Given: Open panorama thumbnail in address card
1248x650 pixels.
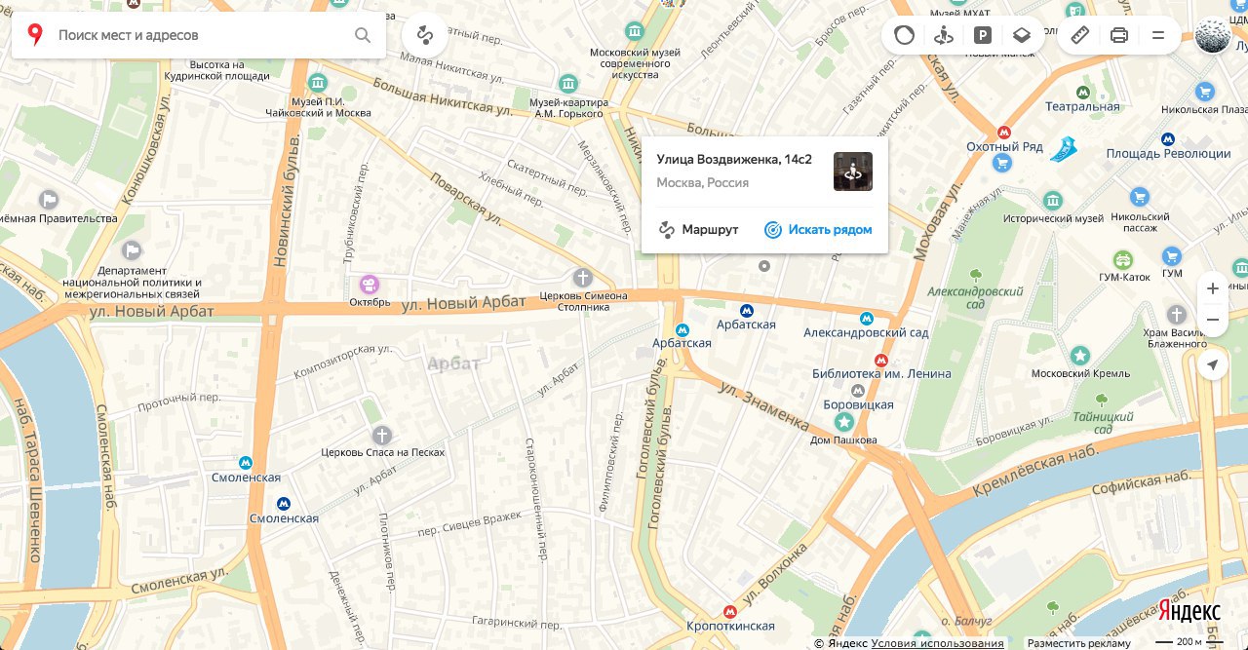Looking at the screenshot, I should pos(853,172).
